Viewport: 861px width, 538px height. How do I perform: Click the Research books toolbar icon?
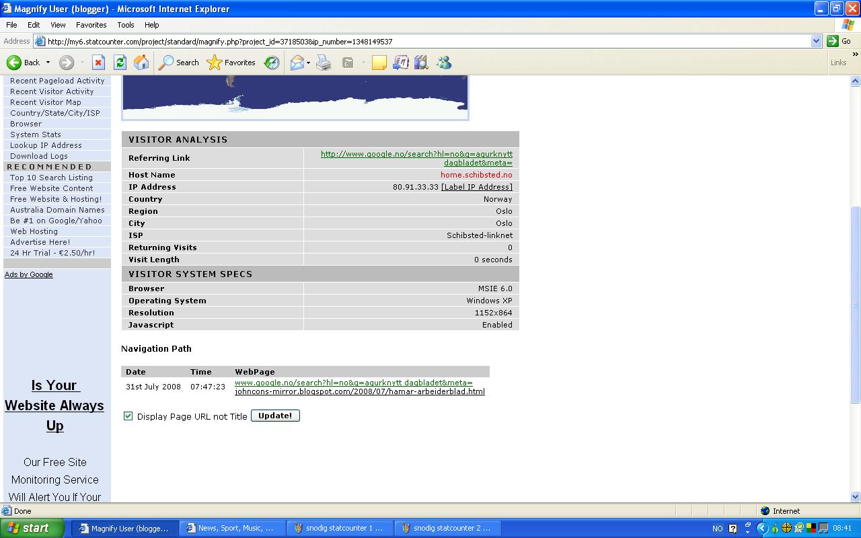click(421, 63)
